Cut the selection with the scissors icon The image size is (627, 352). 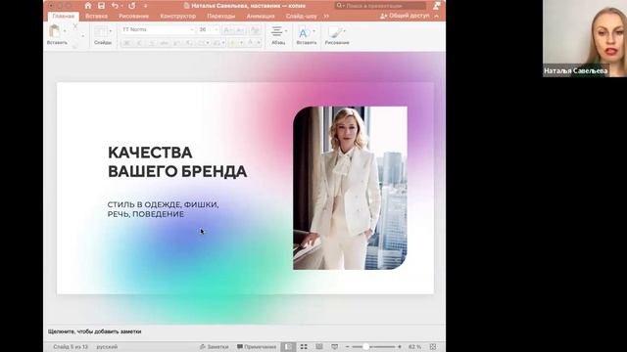[75, 26]
